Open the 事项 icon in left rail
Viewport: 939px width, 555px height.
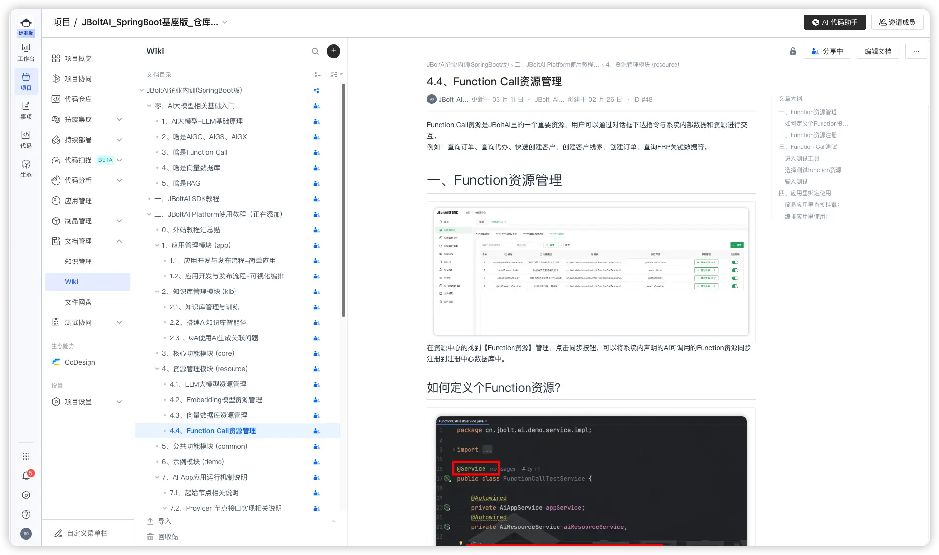click(26, 110)
